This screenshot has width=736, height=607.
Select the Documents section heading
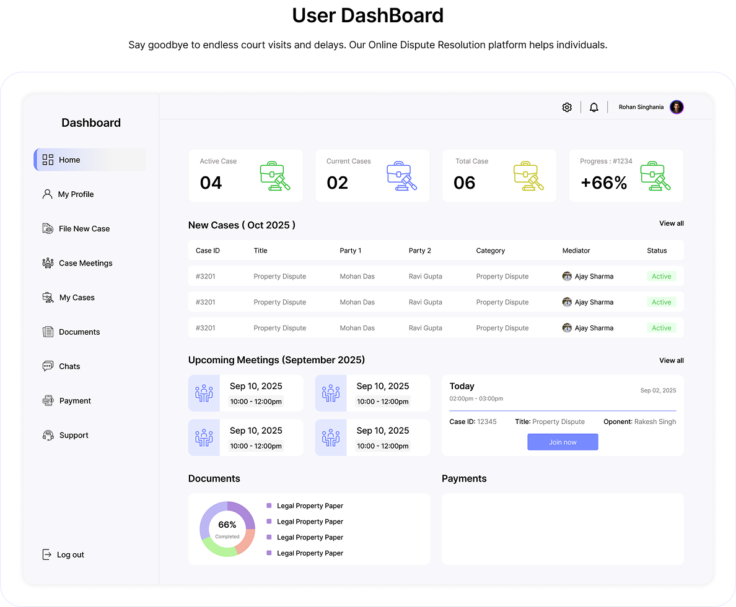(x=214, y=478)
